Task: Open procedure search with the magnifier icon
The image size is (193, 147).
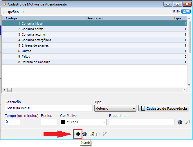Action: pos(187,122)
